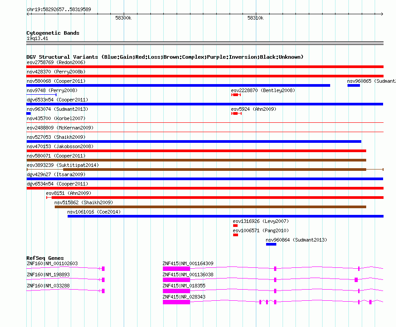Click the ZNF160|NM_033288 exon arrow glyph

[102, 291]
